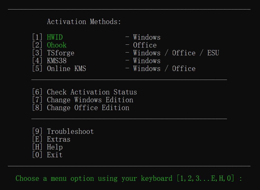Pick the Online KMS option
Screen dimensions: 260x190
tap(66, 68)
